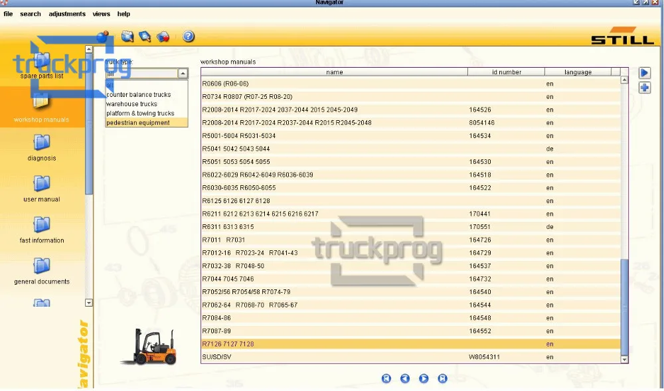664x391 pixels.
Task: Open the help menu
Action: point(124,14)
